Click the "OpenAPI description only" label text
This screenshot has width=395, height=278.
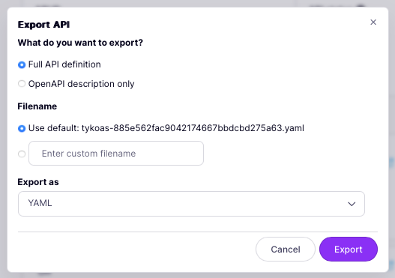(x=82, y=84)
